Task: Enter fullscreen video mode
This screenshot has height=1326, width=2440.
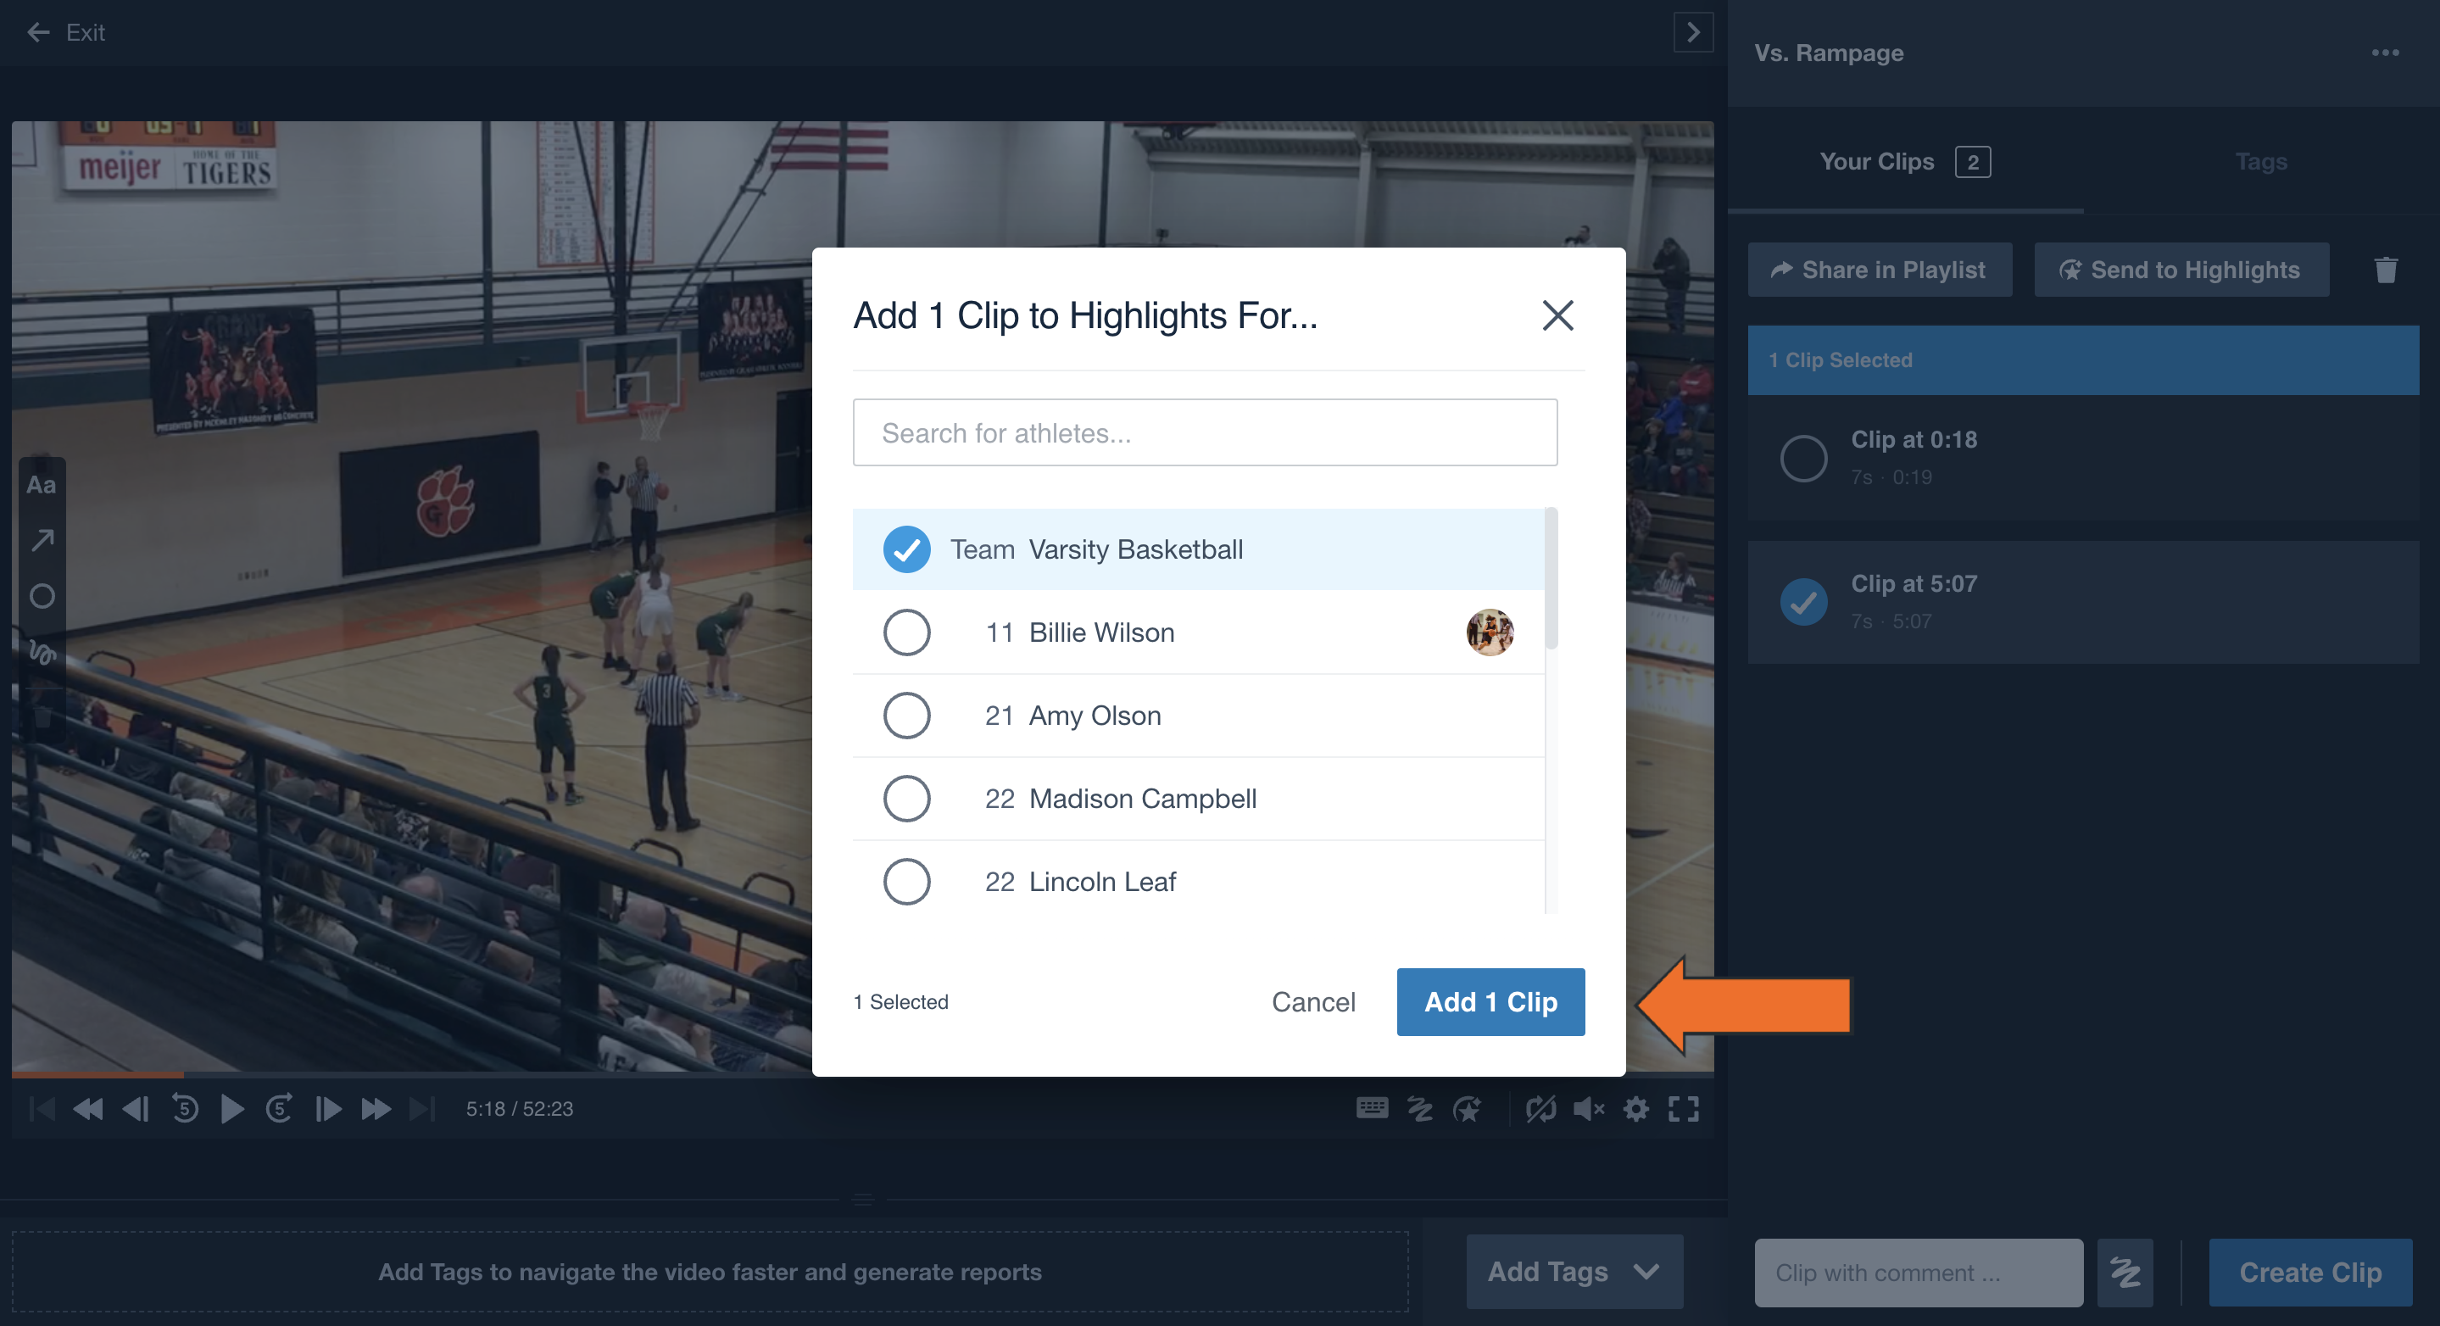Action: (1683, 1108)
